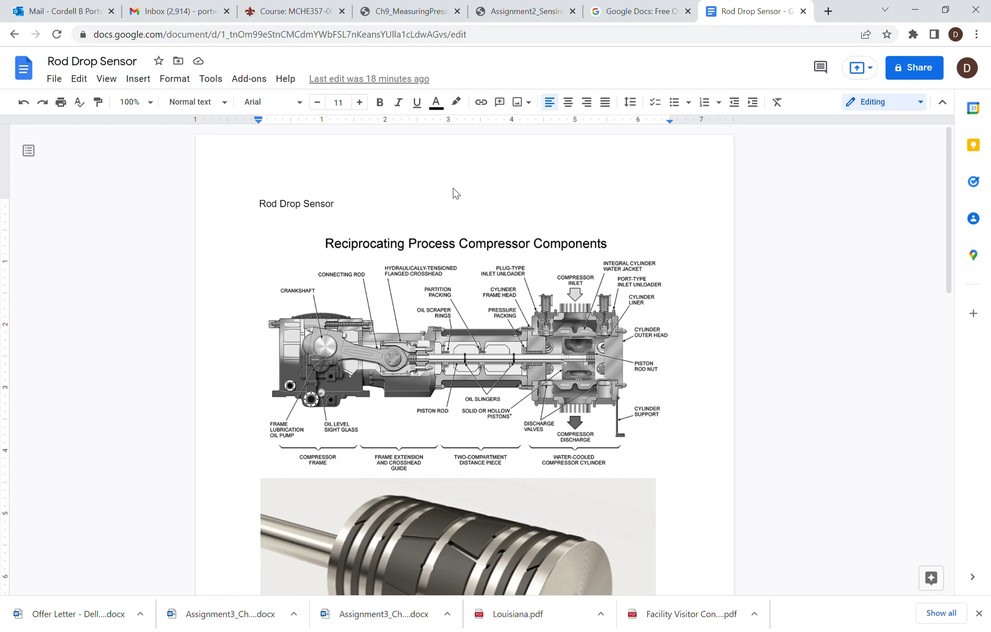The height and width of the screenshot is (632, 991).
Task: Open Google Calendar side panel
Action: (973, 108)
